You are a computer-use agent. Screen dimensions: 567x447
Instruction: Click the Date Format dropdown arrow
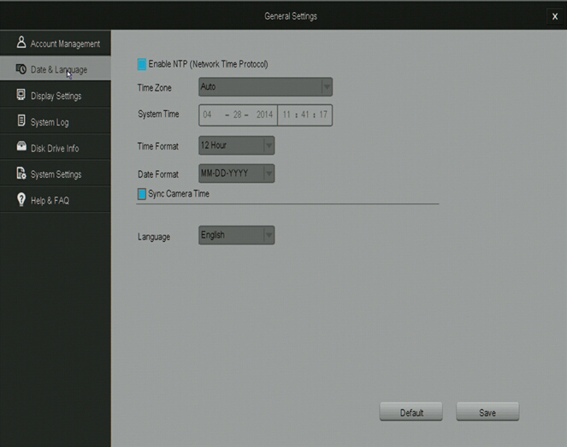pos(269,174)
